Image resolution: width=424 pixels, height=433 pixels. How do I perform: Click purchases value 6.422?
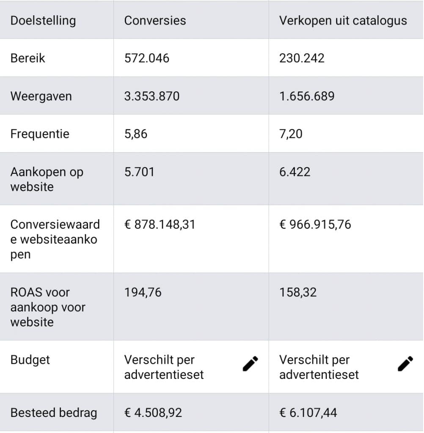click(x=295, y=172)
